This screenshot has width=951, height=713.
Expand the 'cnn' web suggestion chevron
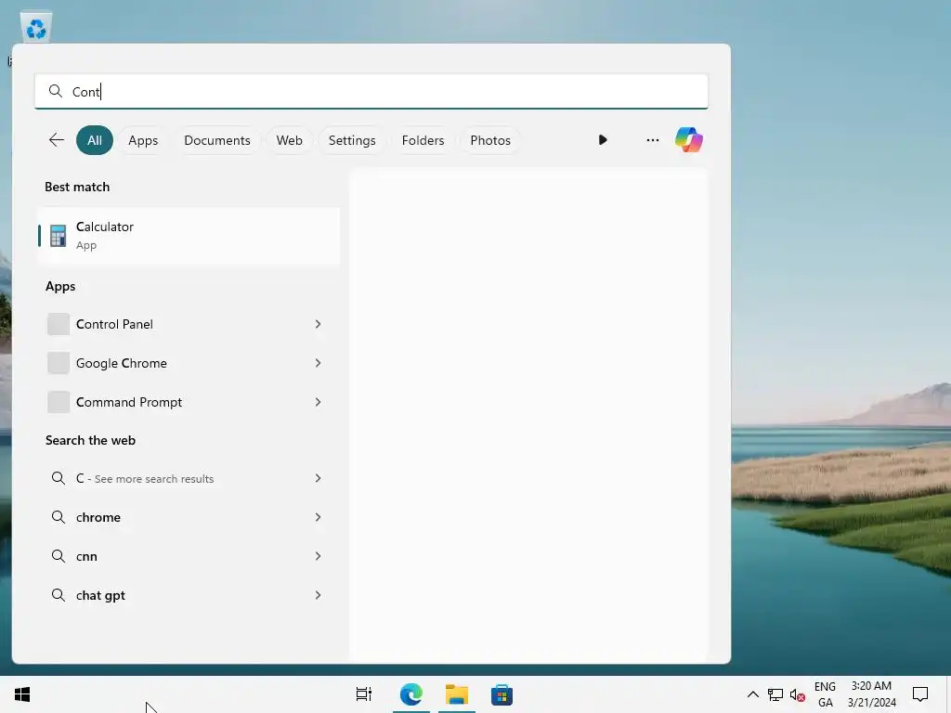(318, 556)
